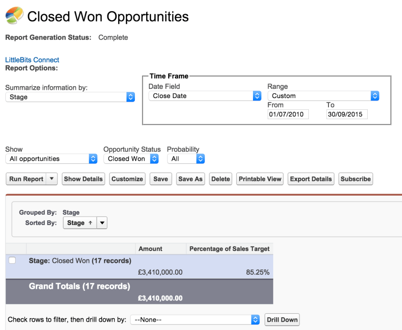The height and width of the screenshot is (330, 402).
Task: Open the Sorted By arrow dropdown
Action: point(101,223)
